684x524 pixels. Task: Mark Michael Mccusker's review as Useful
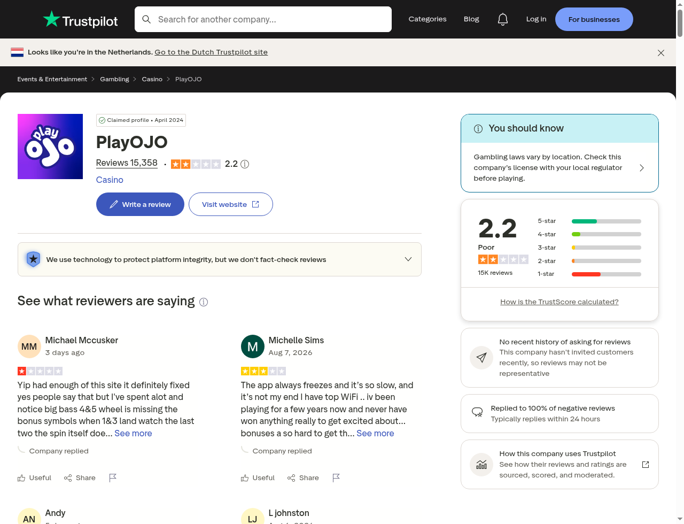[34, 478]
